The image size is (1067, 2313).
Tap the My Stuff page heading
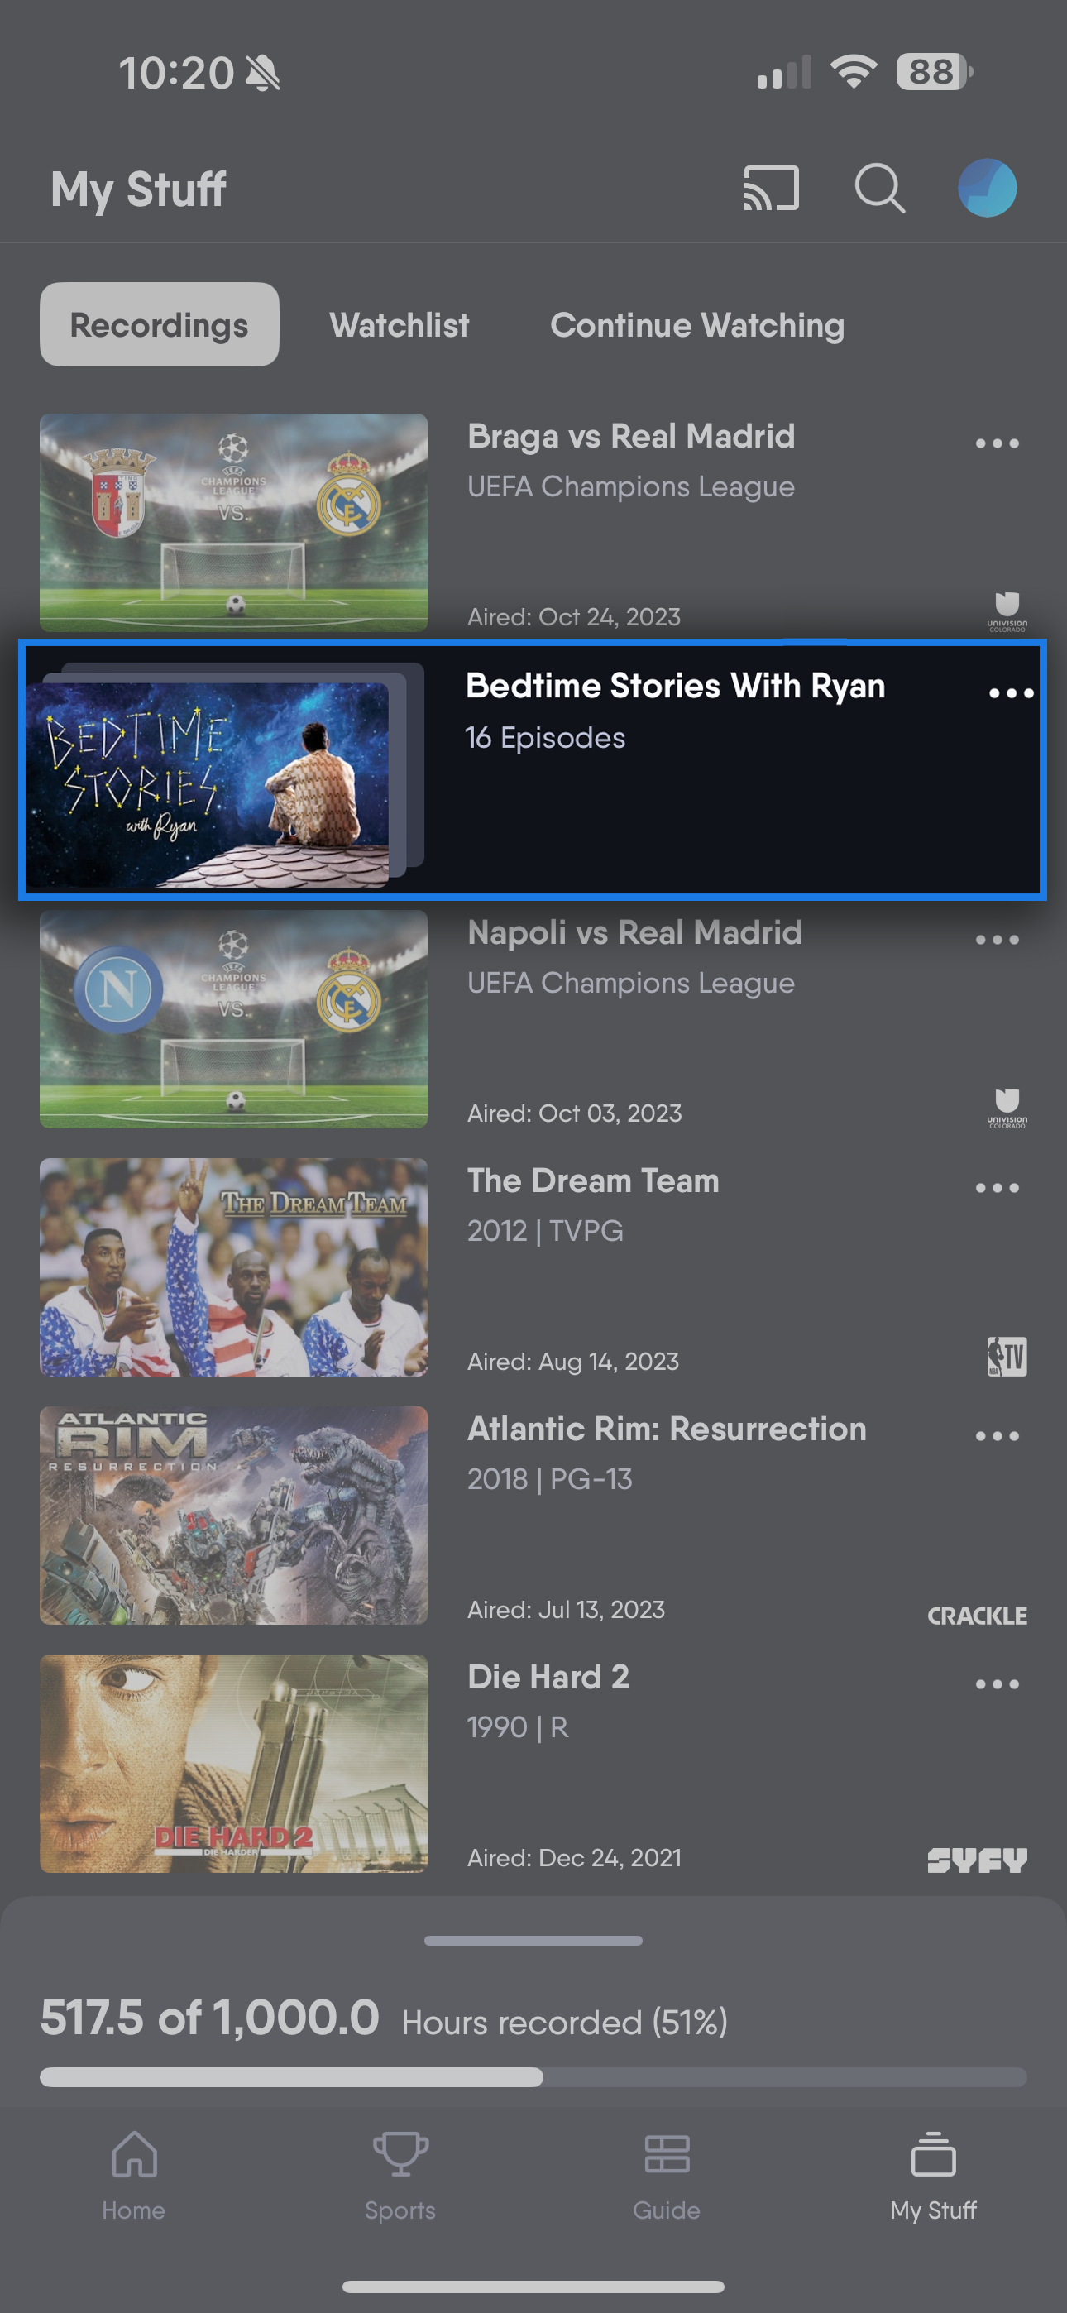(138, 189)
